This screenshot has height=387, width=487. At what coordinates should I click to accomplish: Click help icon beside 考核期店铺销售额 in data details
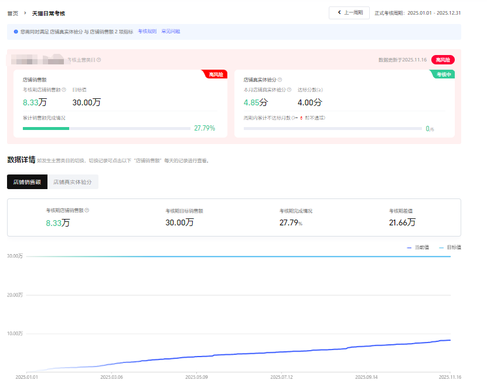pyautogui.click(x=87, y=210)
